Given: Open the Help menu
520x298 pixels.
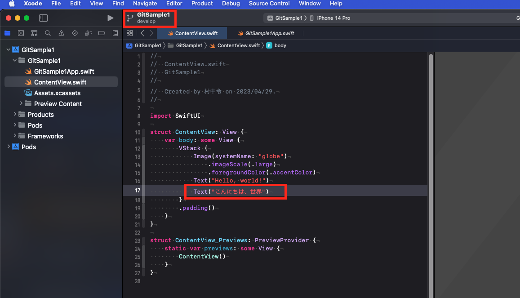Looking at the screenshot, I should coord(336,3).
